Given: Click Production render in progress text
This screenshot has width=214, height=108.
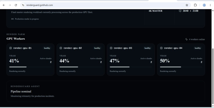Looking at the screenshot, I should pos(27,19).
